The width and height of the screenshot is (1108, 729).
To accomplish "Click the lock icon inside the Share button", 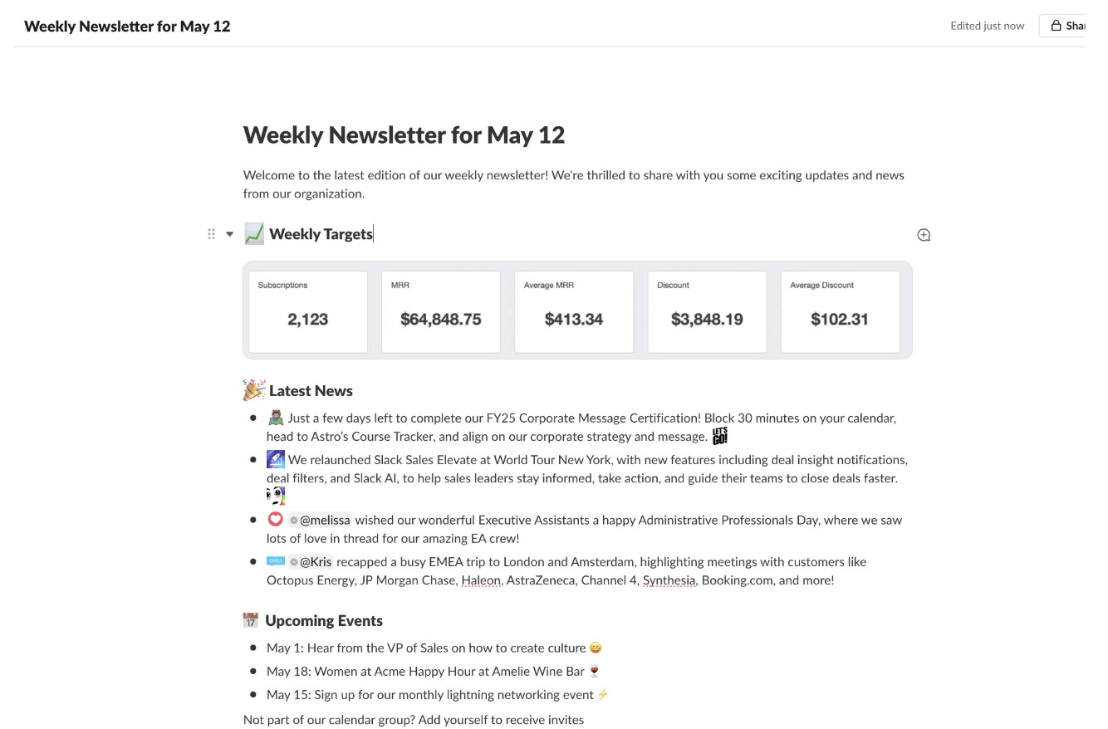I will tap(1054, 25).
